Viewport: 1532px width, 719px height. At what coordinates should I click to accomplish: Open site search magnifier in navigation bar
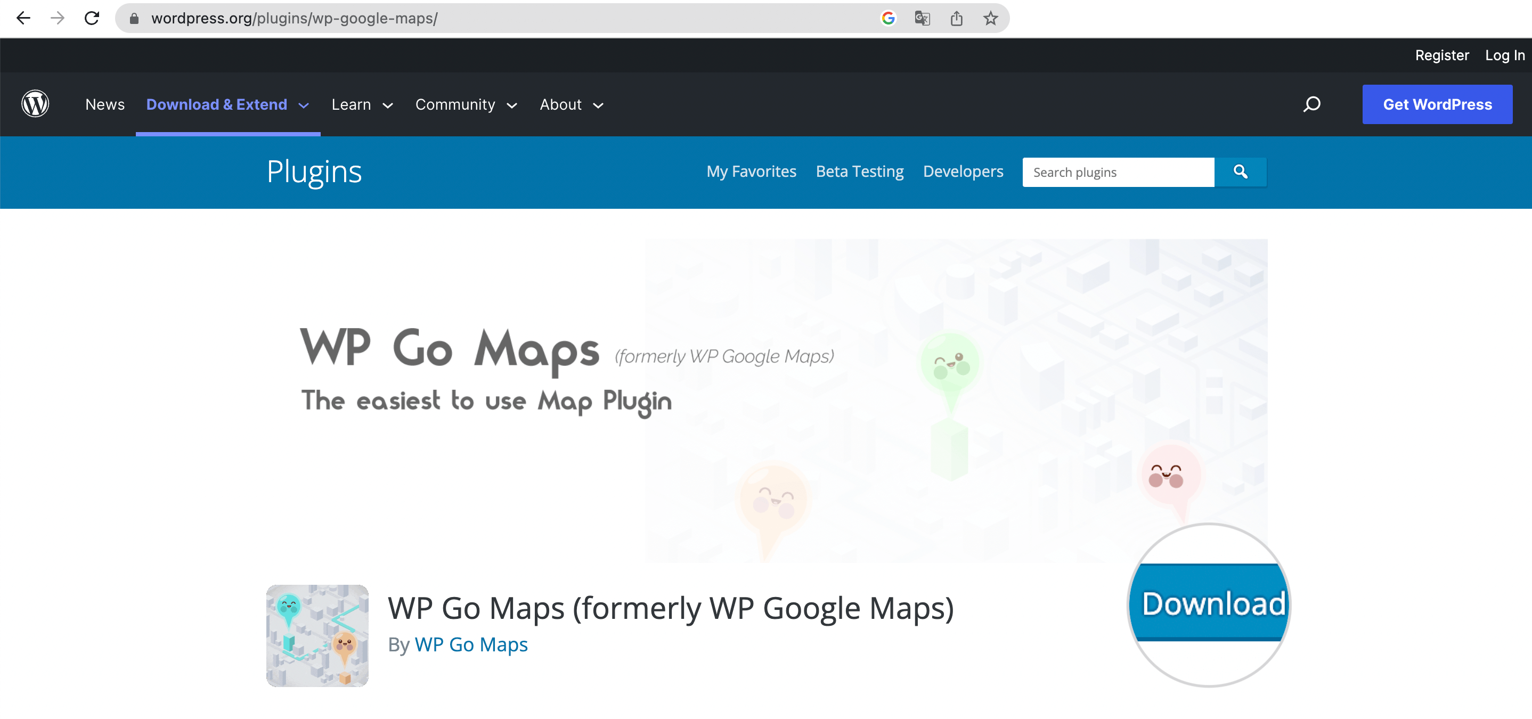click(1312, 105)
